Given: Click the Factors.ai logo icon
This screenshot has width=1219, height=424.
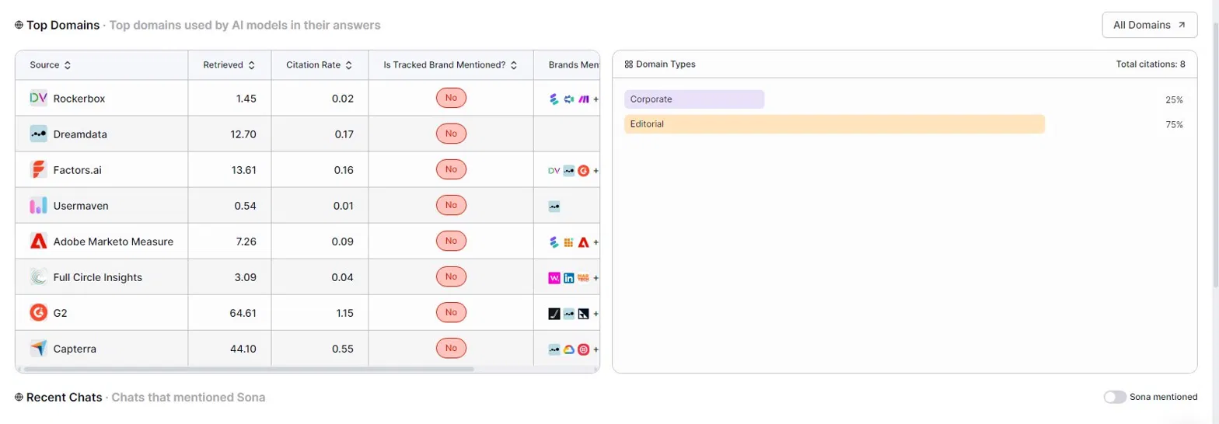Looking at the screenshot, I should click(x=39, y=170).
